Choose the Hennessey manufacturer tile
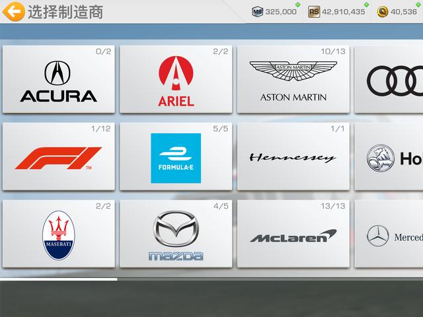This screenshot has width=423, height=317. 293,158
